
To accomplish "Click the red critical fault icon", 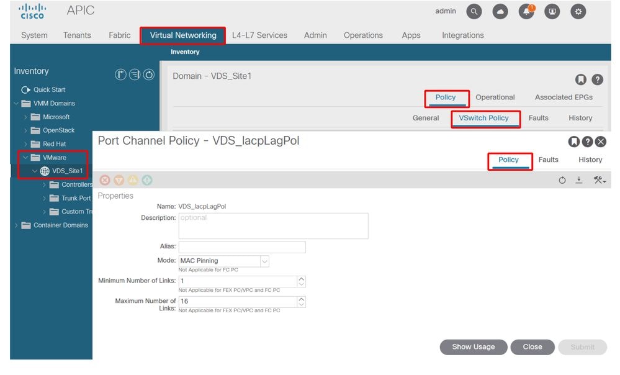I will point(105,180).
